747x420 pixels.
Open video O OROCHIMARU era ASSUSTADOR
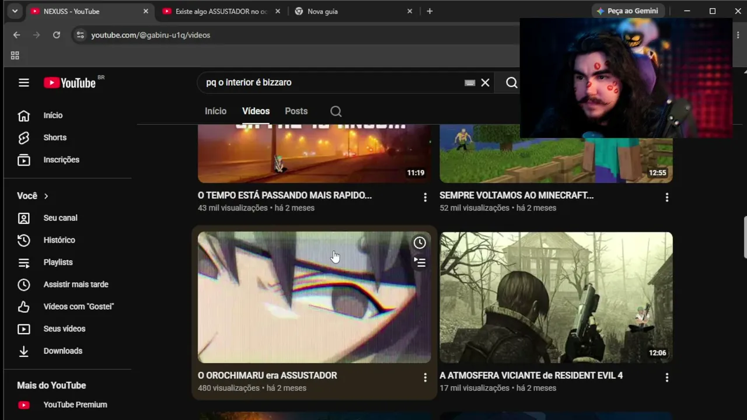coord(267,376)
